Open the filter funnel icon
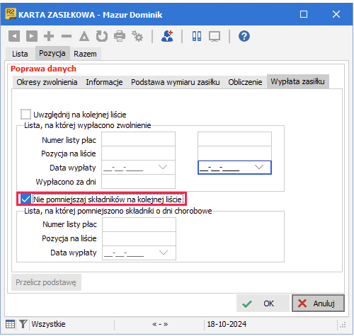This screenshot has height=336, width=354. [23, 324]
